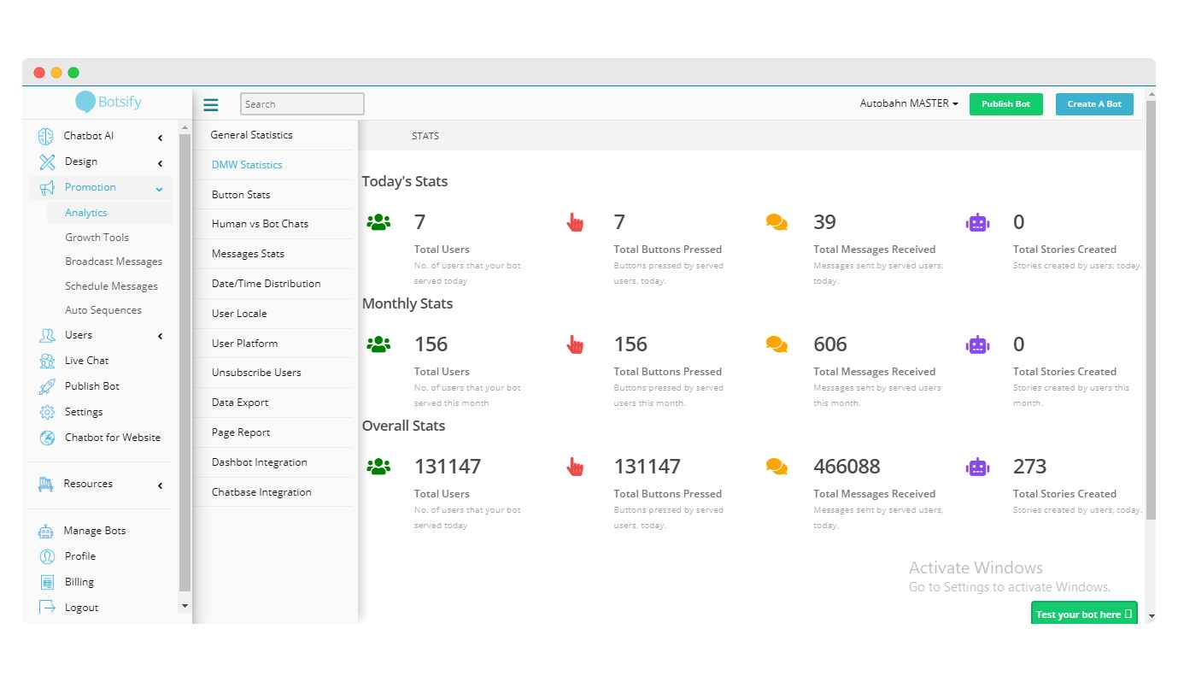
Task: Click Test your bot here button
Action: tap(1084, 614)
